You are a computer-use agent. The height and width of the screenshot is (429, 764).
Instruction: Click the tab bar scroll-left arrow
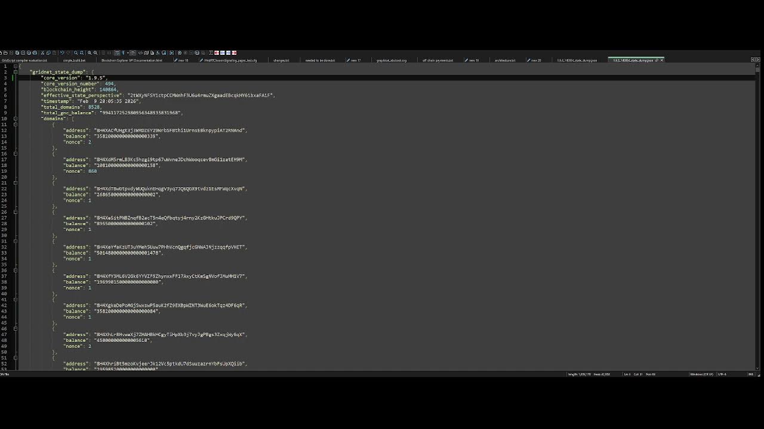pos(753,60)
